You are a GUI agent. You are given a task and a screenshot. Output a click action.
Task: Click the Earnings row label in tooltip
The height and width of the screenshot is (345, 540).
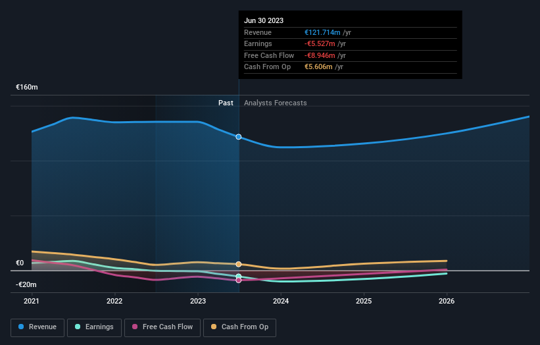click(x=258, y=43)
